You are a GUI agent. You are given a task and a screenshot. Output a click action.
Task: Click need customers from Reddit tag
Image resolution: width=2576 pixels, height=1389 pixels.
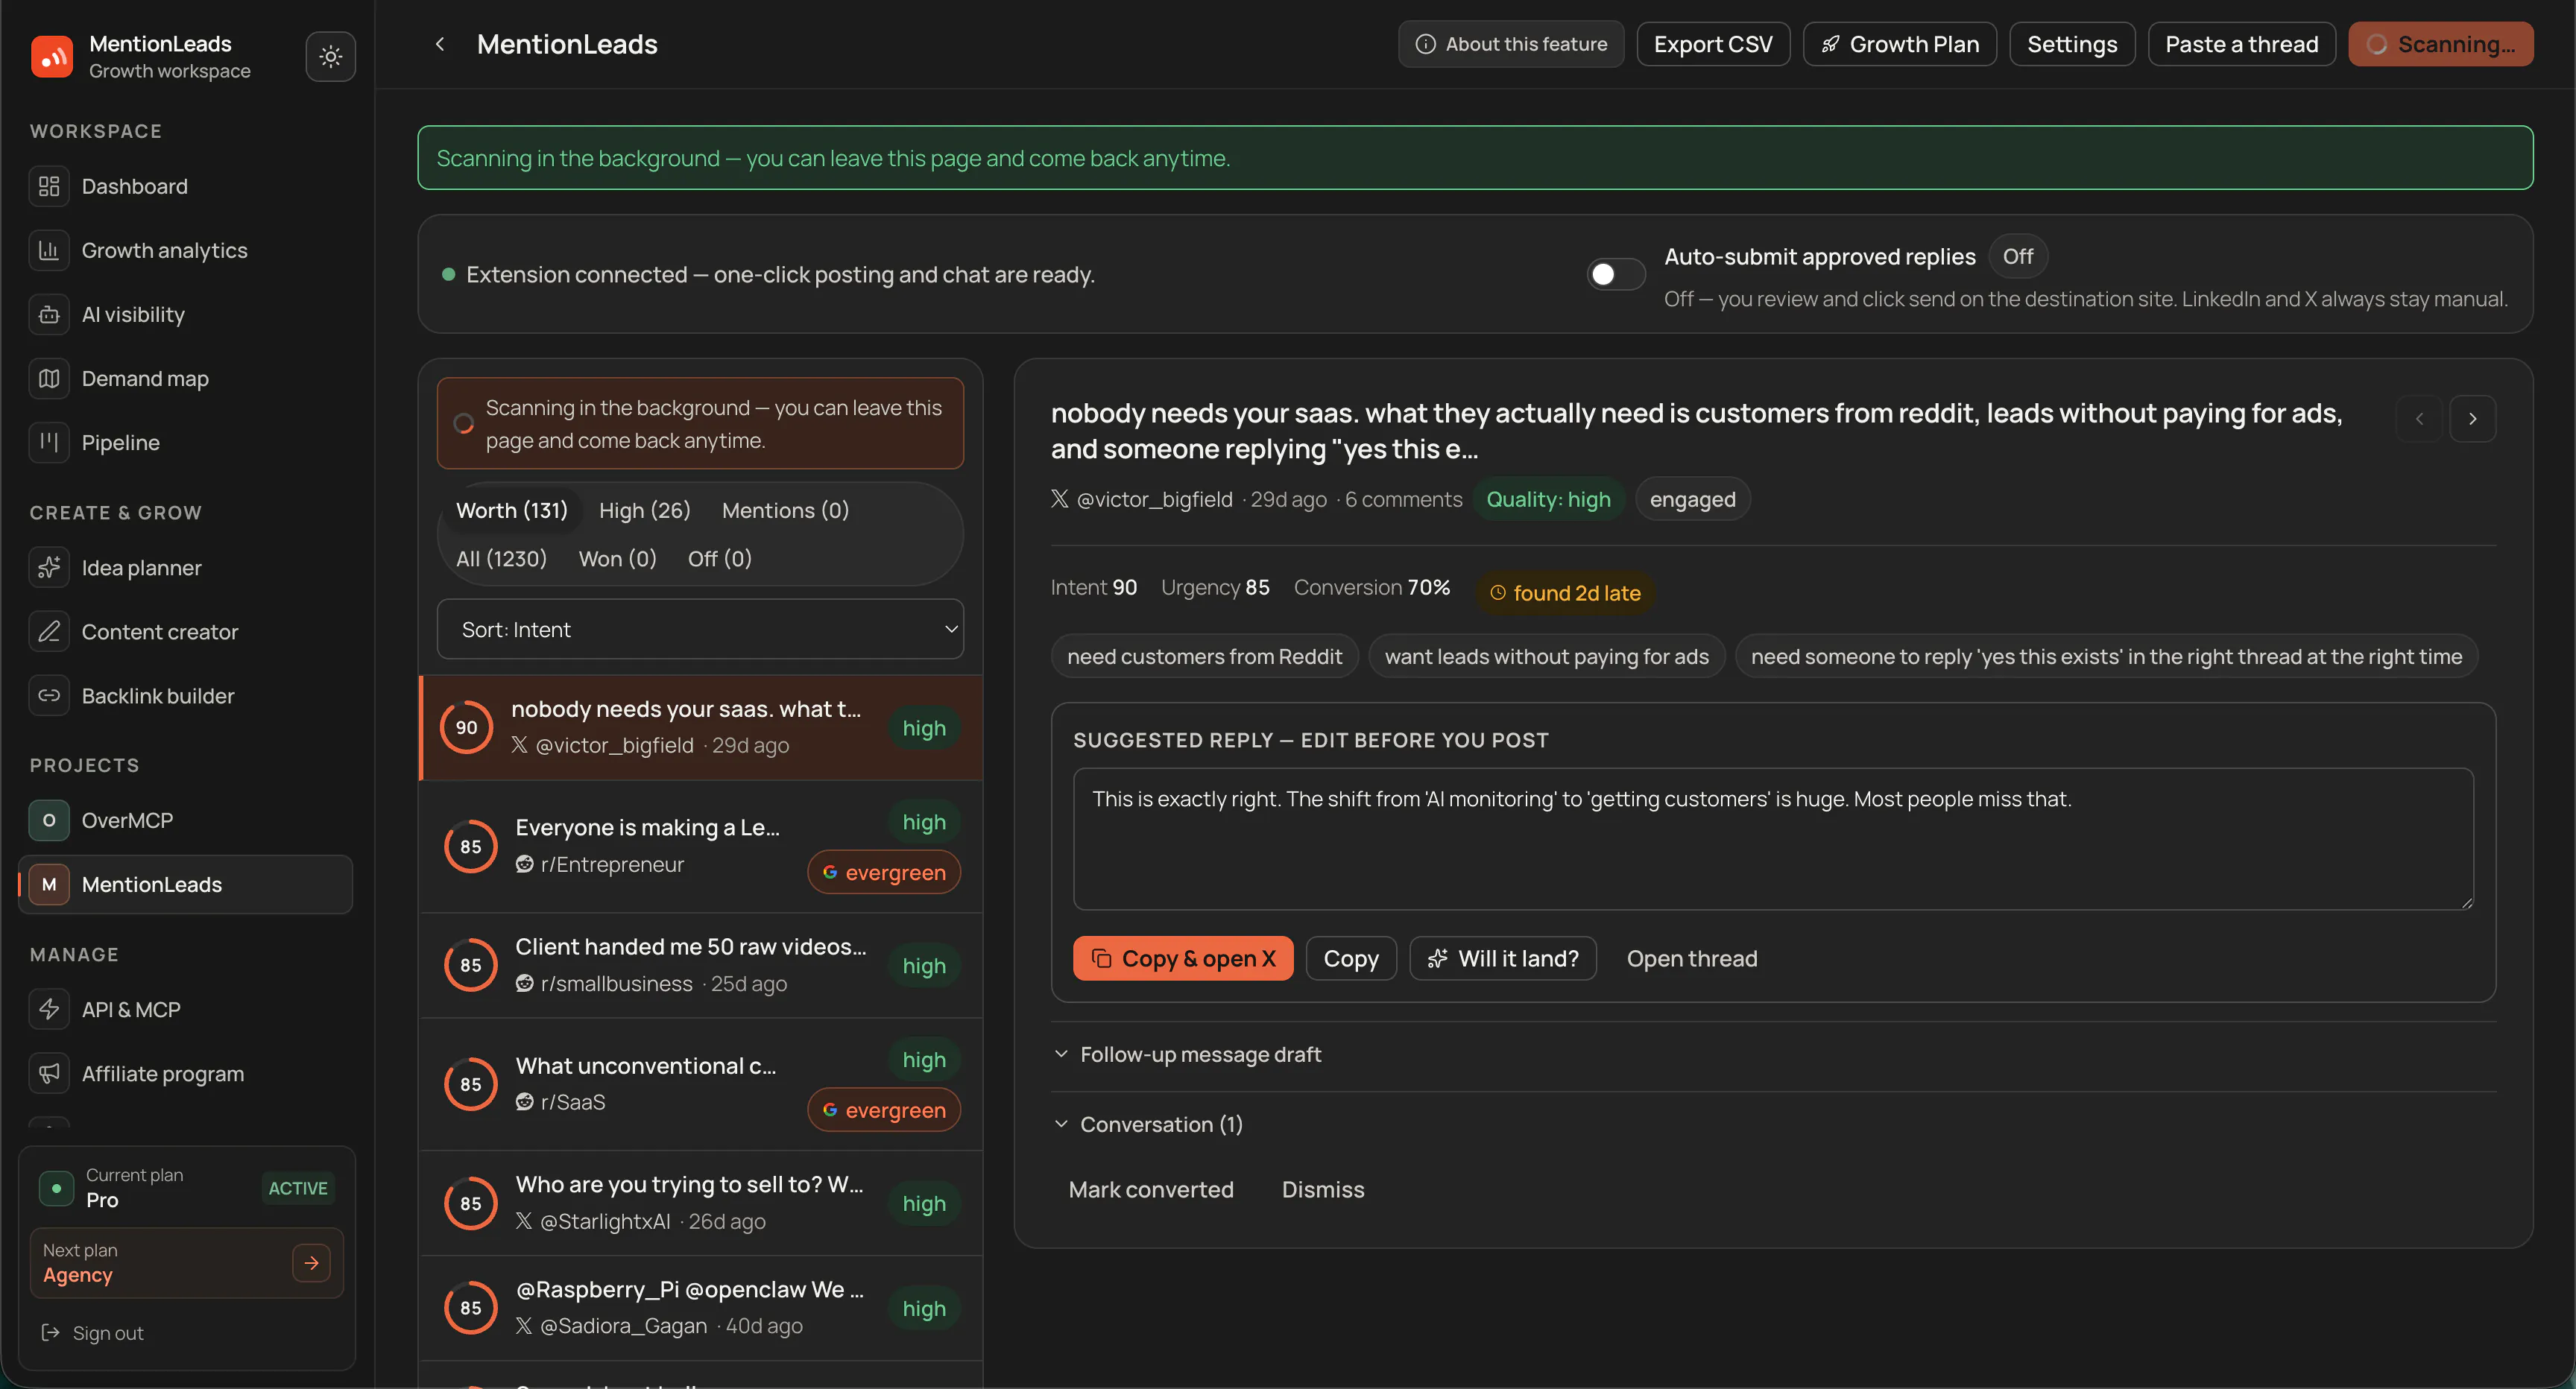tap(1204, 656)
